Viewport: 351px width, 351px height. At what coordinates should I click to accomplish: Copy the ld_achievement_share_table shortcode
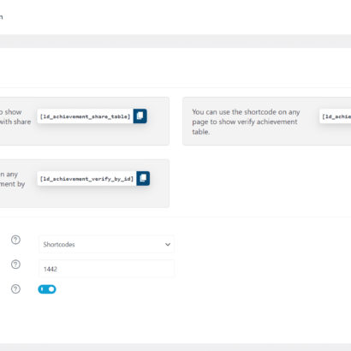tap(140, 116)
